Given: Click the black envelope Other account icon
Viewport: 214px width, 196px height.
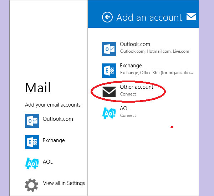Looking at the screenshot, I should pos(109,92).
